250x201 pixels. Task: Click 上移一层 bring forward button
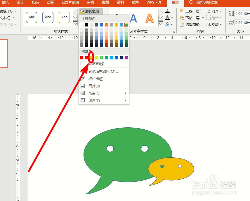(190, 11)
